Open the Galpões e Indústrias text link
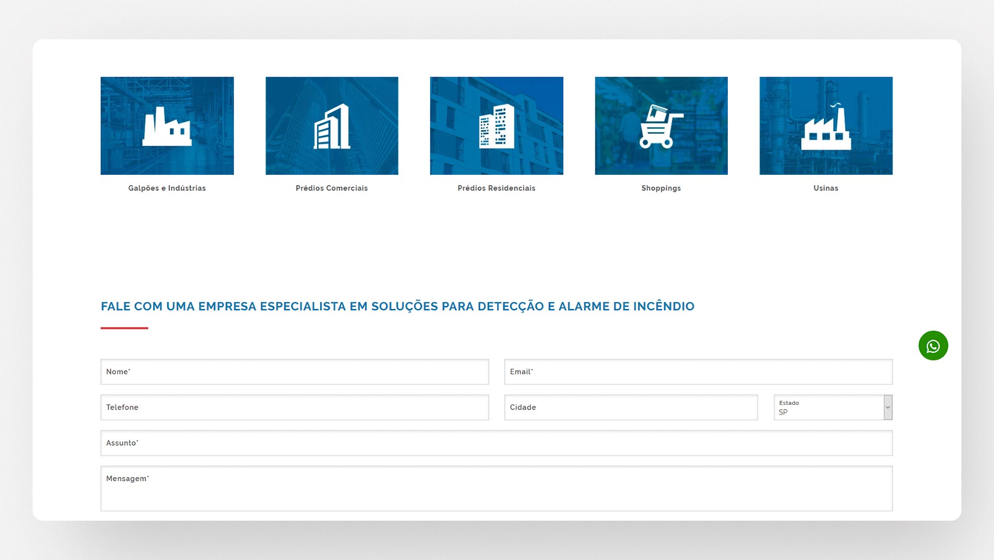 point(167,188)
